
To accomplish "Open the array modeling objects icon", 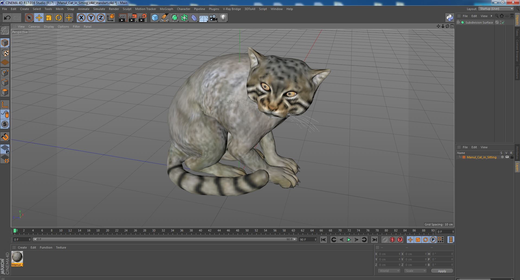I will point(184,18).
